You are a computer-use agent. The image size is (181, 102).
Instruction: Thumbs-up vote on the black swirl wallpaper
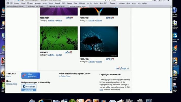point(108,18)
